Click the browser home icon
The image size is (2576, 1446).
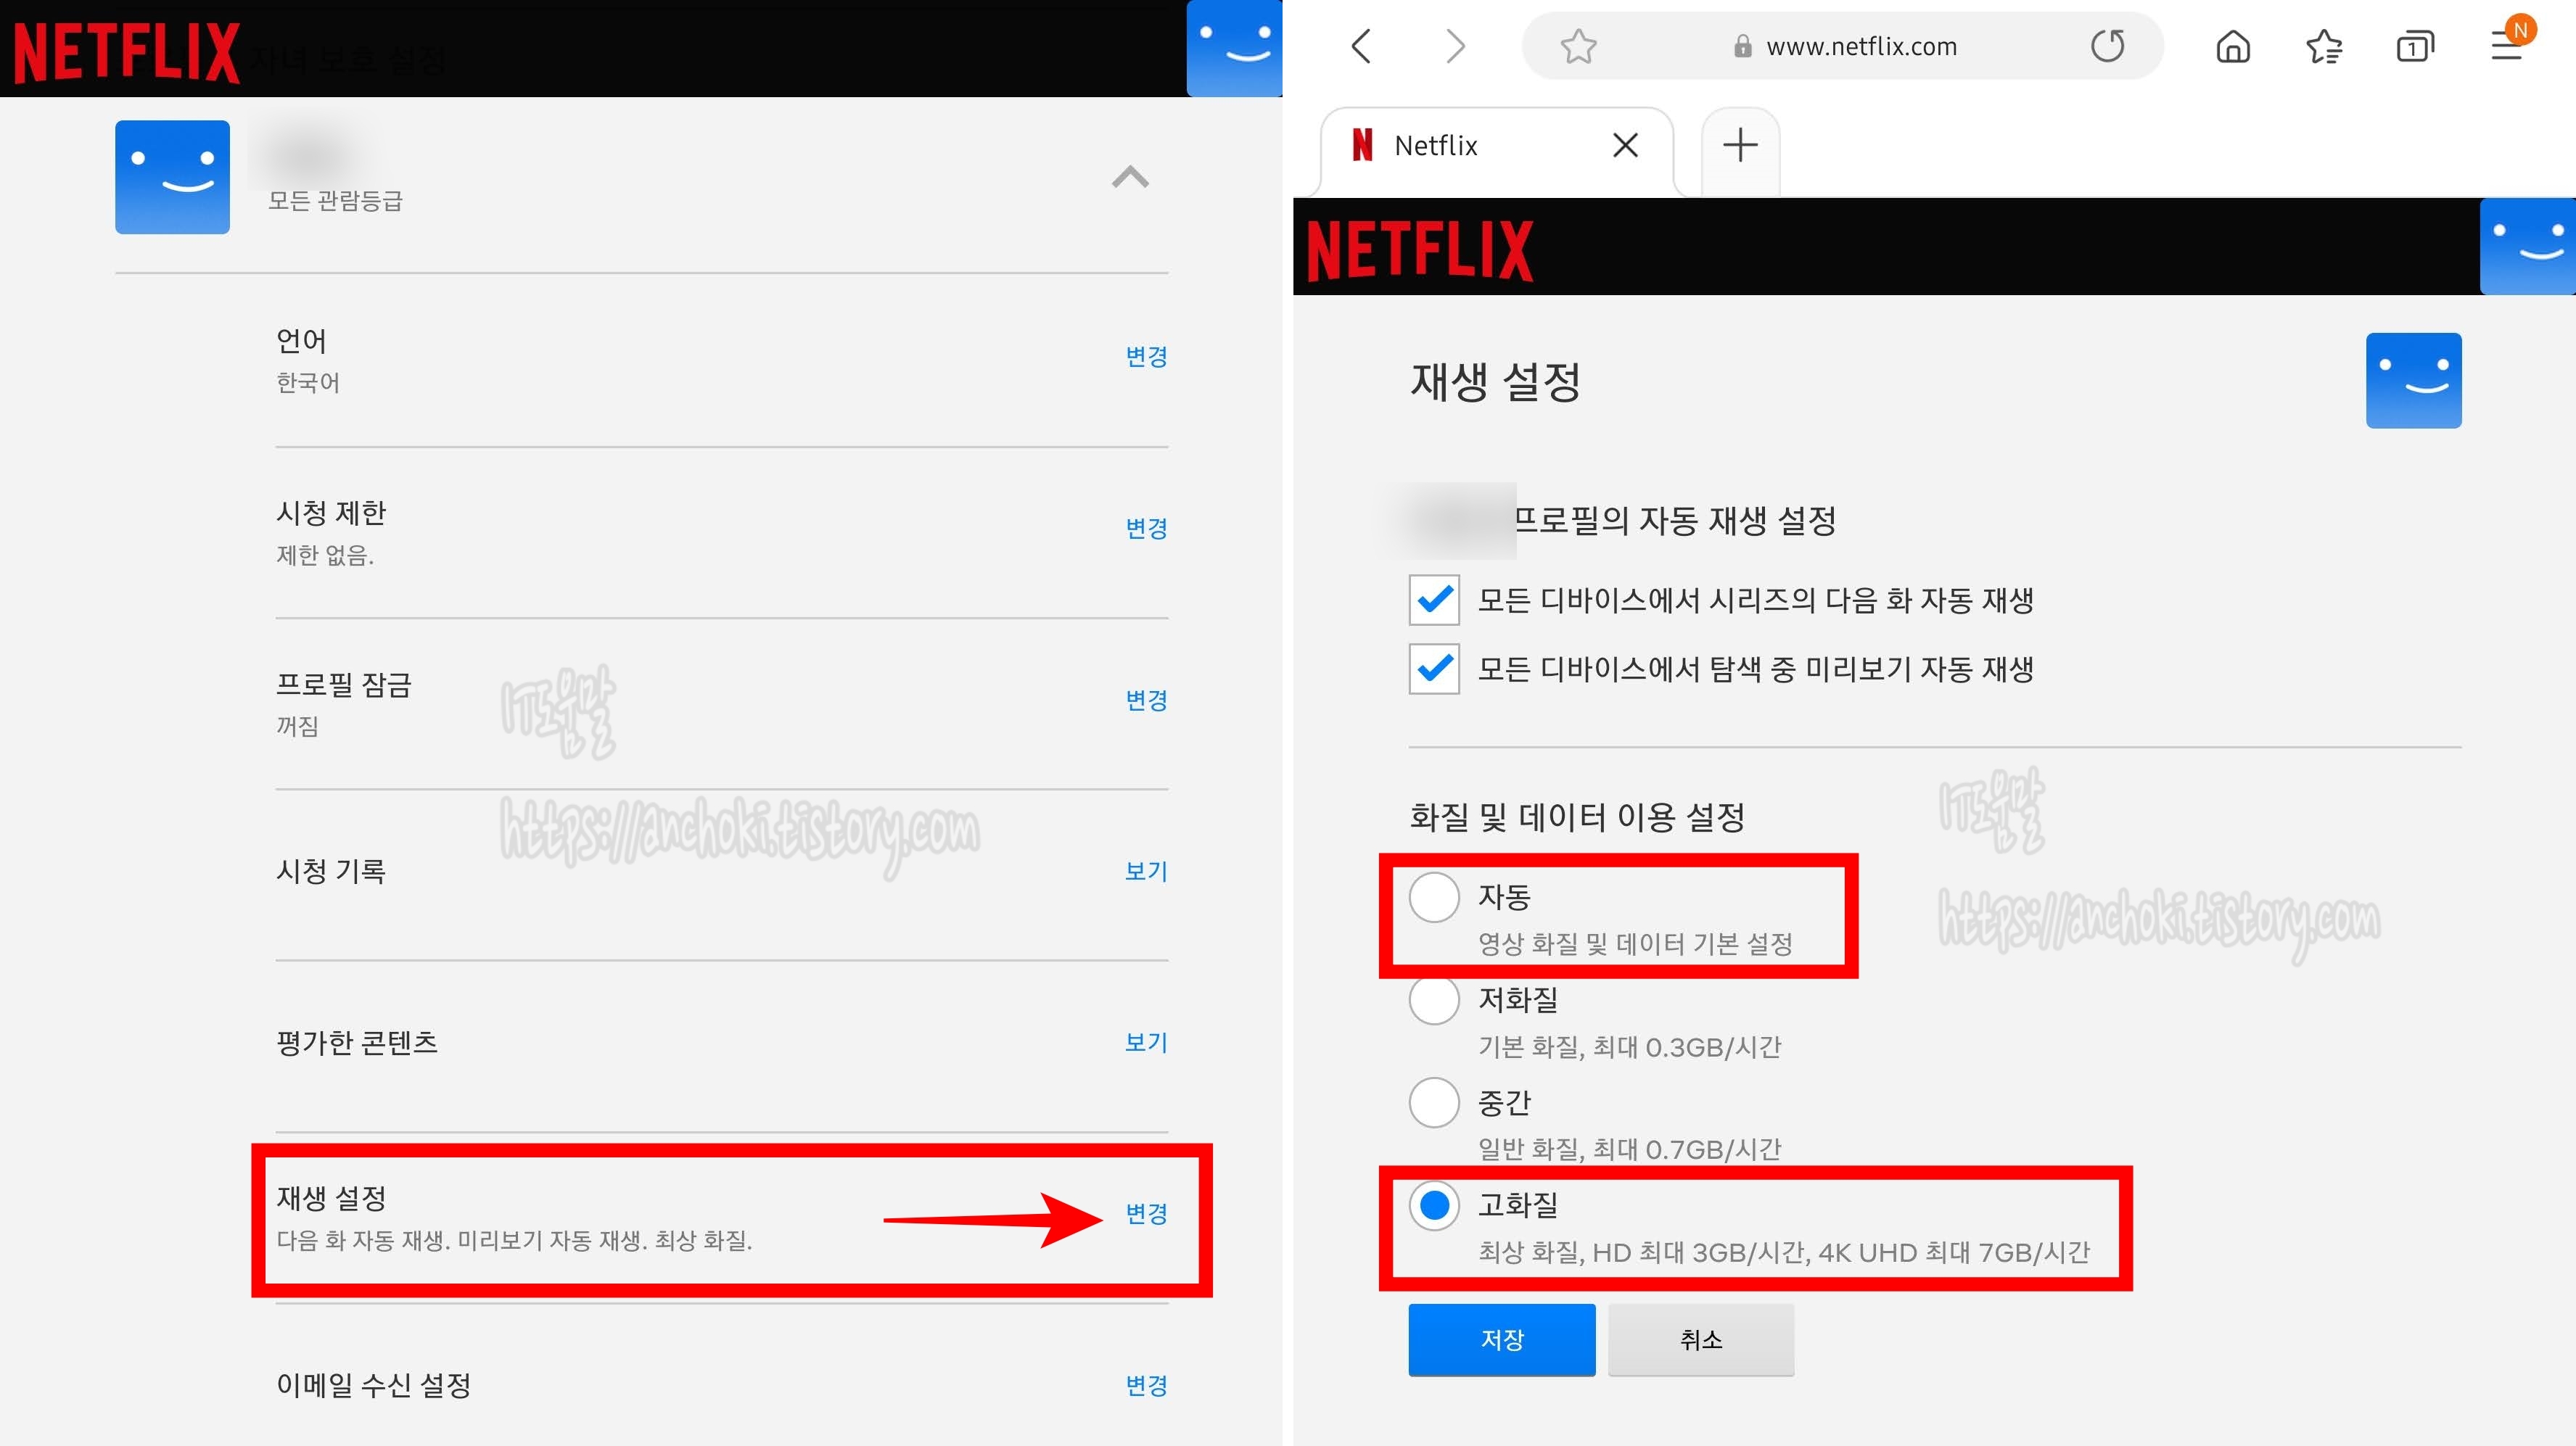[2233, 46]
